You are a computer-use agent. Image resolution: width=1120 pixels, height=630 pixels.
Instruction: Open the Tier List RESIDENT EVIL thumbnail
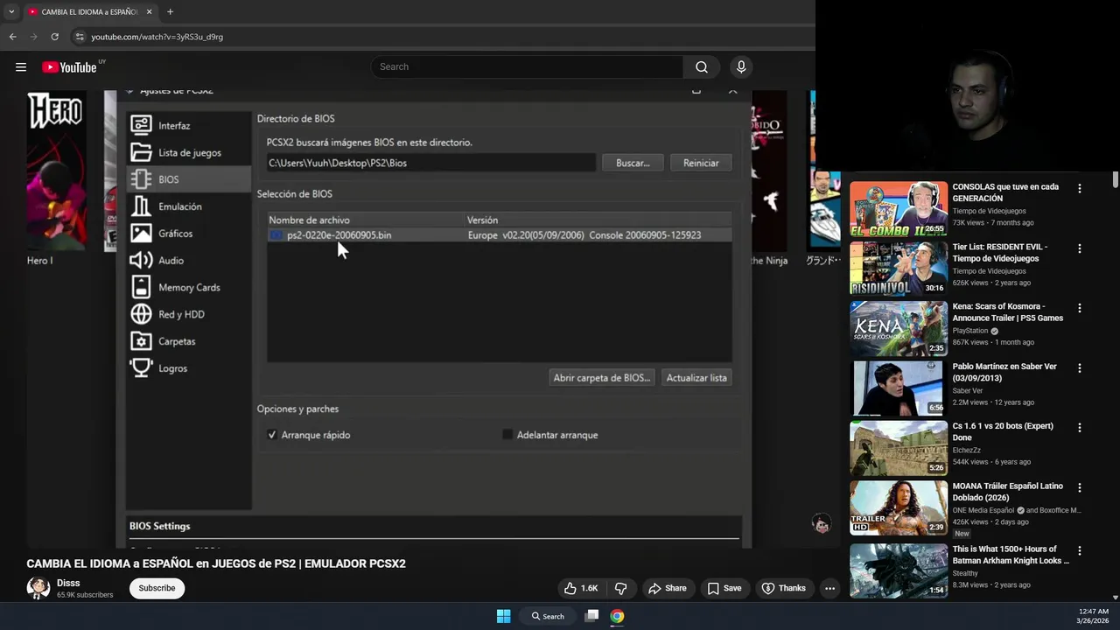coord(899,269)
